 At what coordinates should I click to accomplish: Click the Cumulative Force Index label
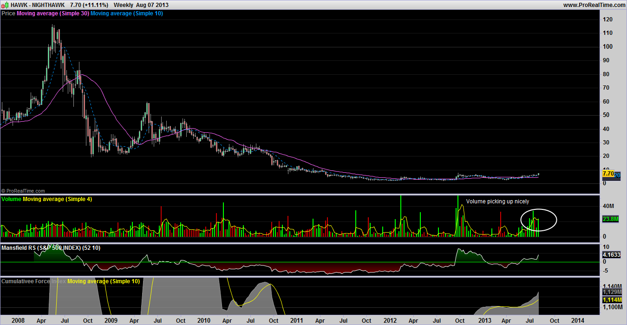[x=34, y=281]
